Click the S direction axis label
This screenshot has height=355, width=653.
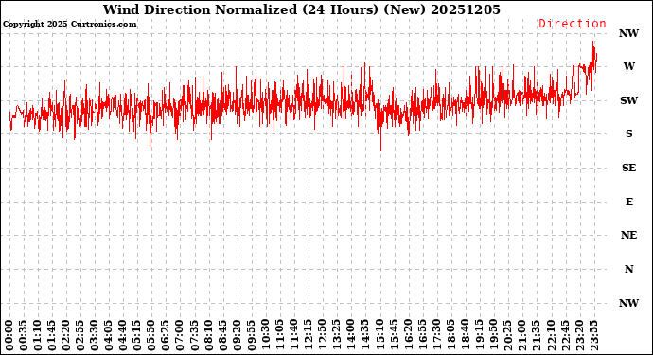(628, 133)
